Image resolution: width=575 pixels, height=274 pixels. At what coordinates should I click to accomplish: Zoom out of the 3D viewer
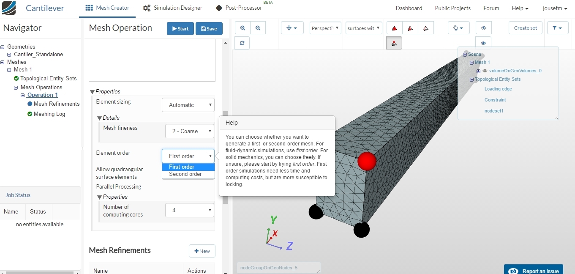pos(258,28)
